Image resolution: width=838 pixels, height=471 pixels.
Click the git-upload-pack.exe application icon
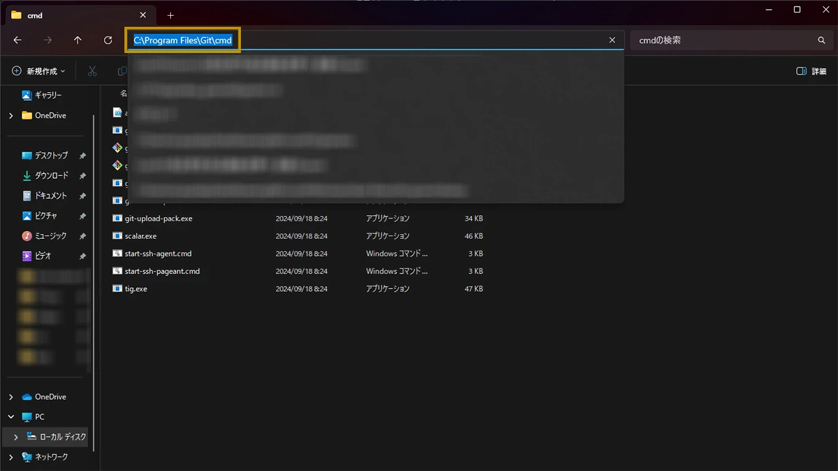pos(117,218)
